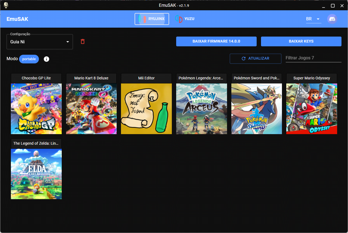Switch to the Yuzu emulator tab

point(185,19)
